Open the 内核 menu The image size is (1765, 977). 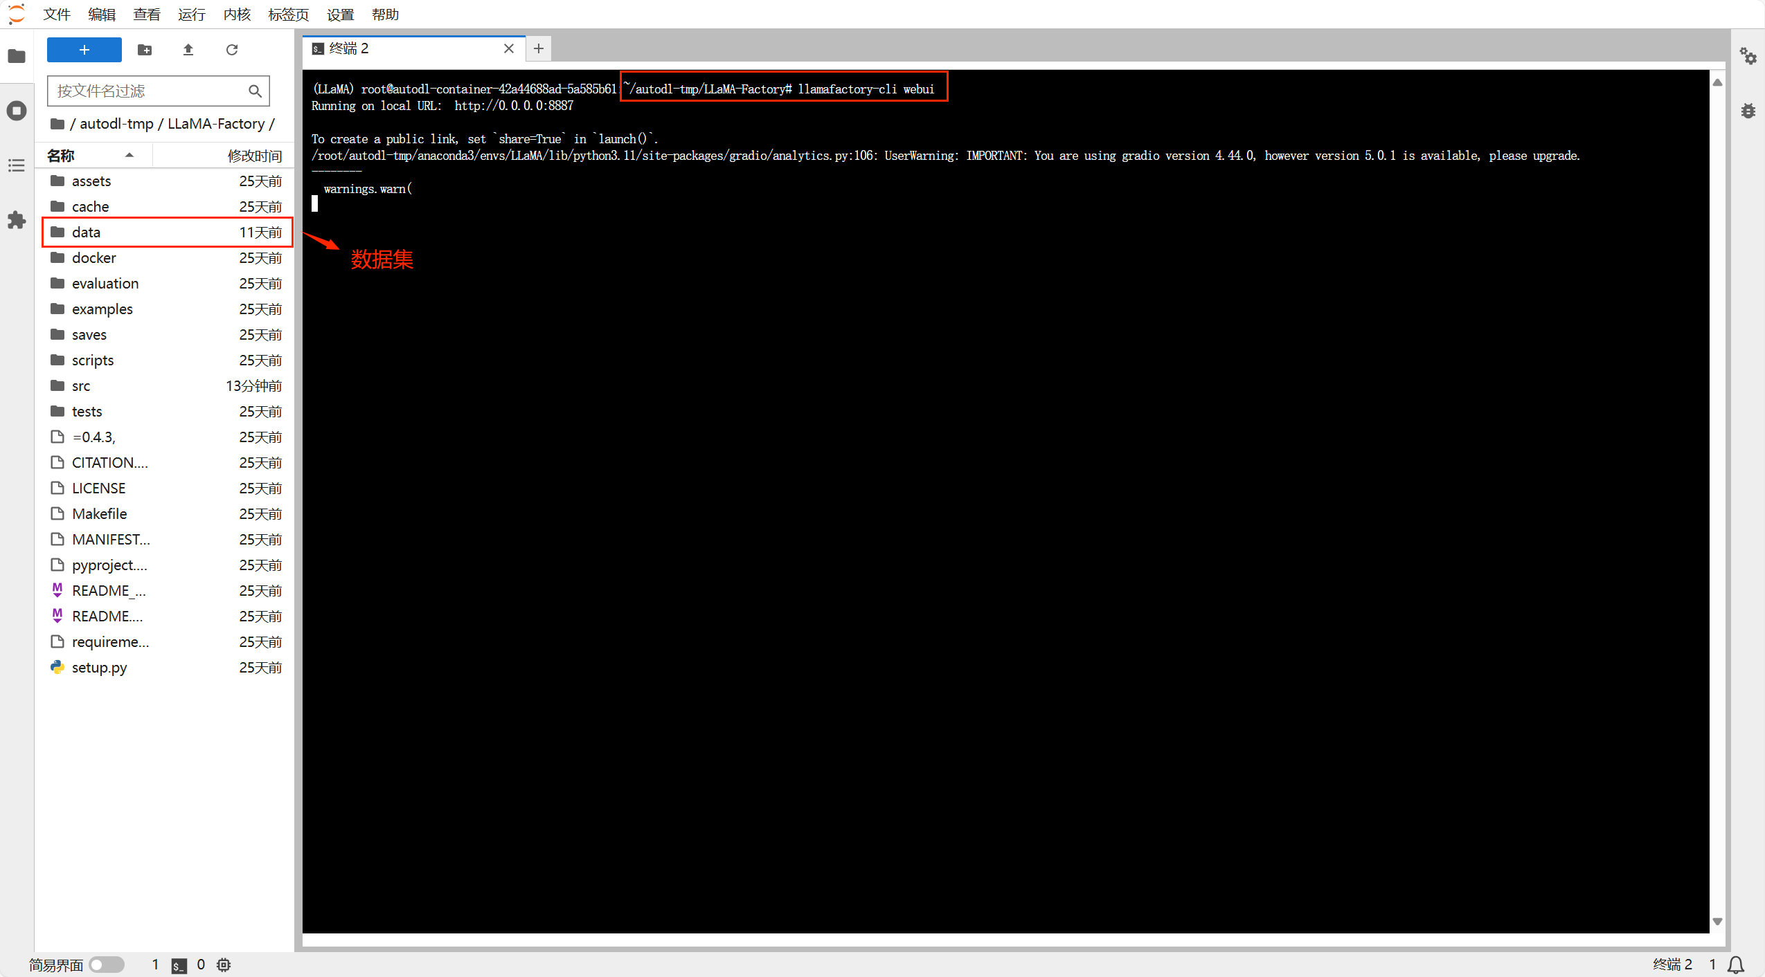pyautogui.click(x=236, y=15)
